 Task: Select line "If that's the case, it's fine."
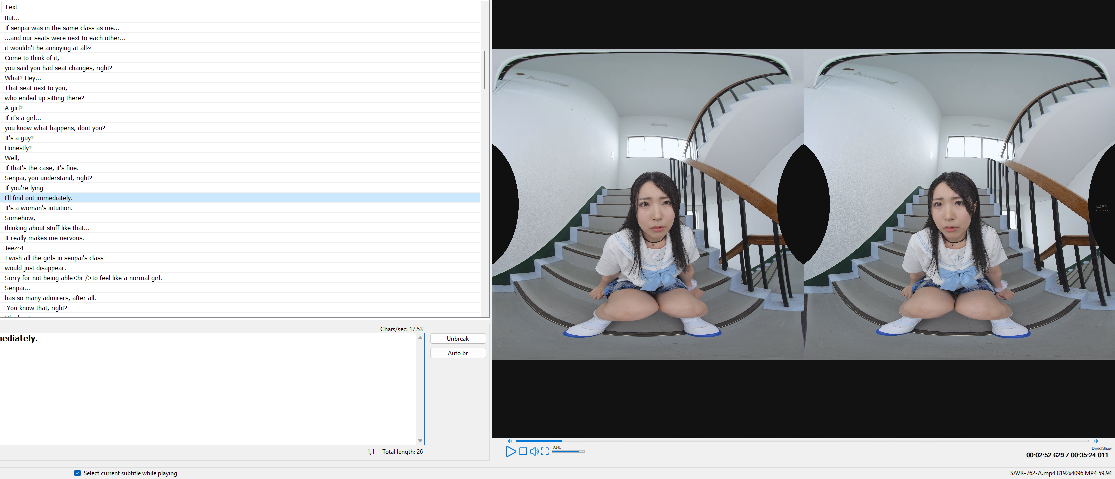point(241,168)
